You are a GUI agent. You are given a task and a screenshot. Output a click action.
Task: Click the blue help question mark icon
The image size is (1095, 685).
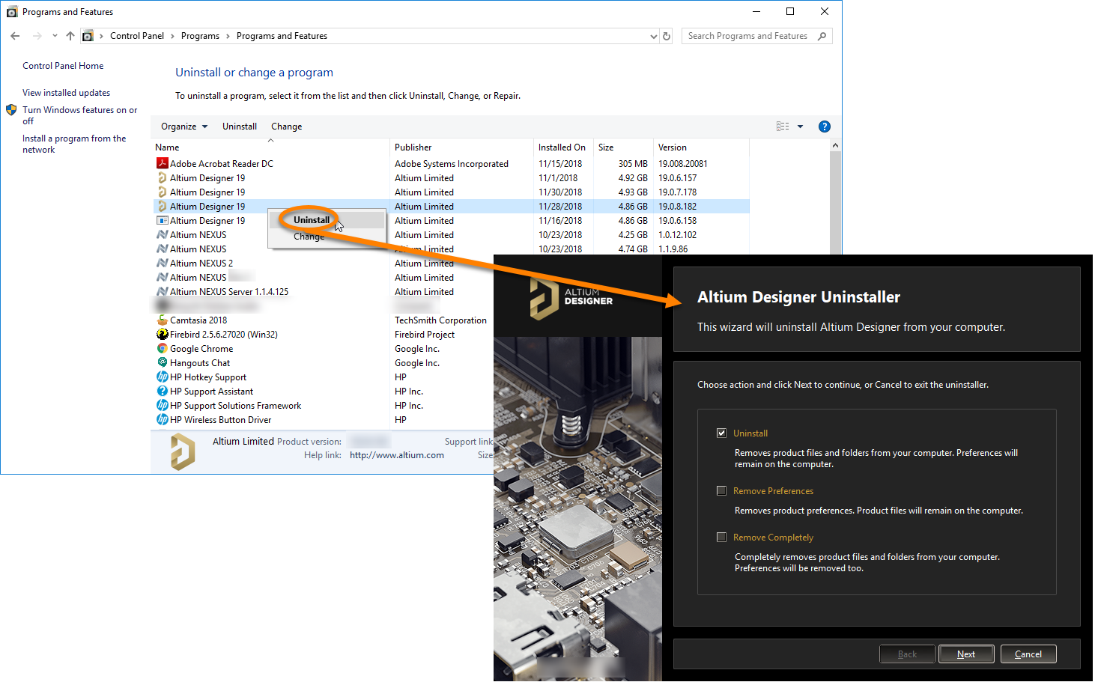(x=824, y=127)
